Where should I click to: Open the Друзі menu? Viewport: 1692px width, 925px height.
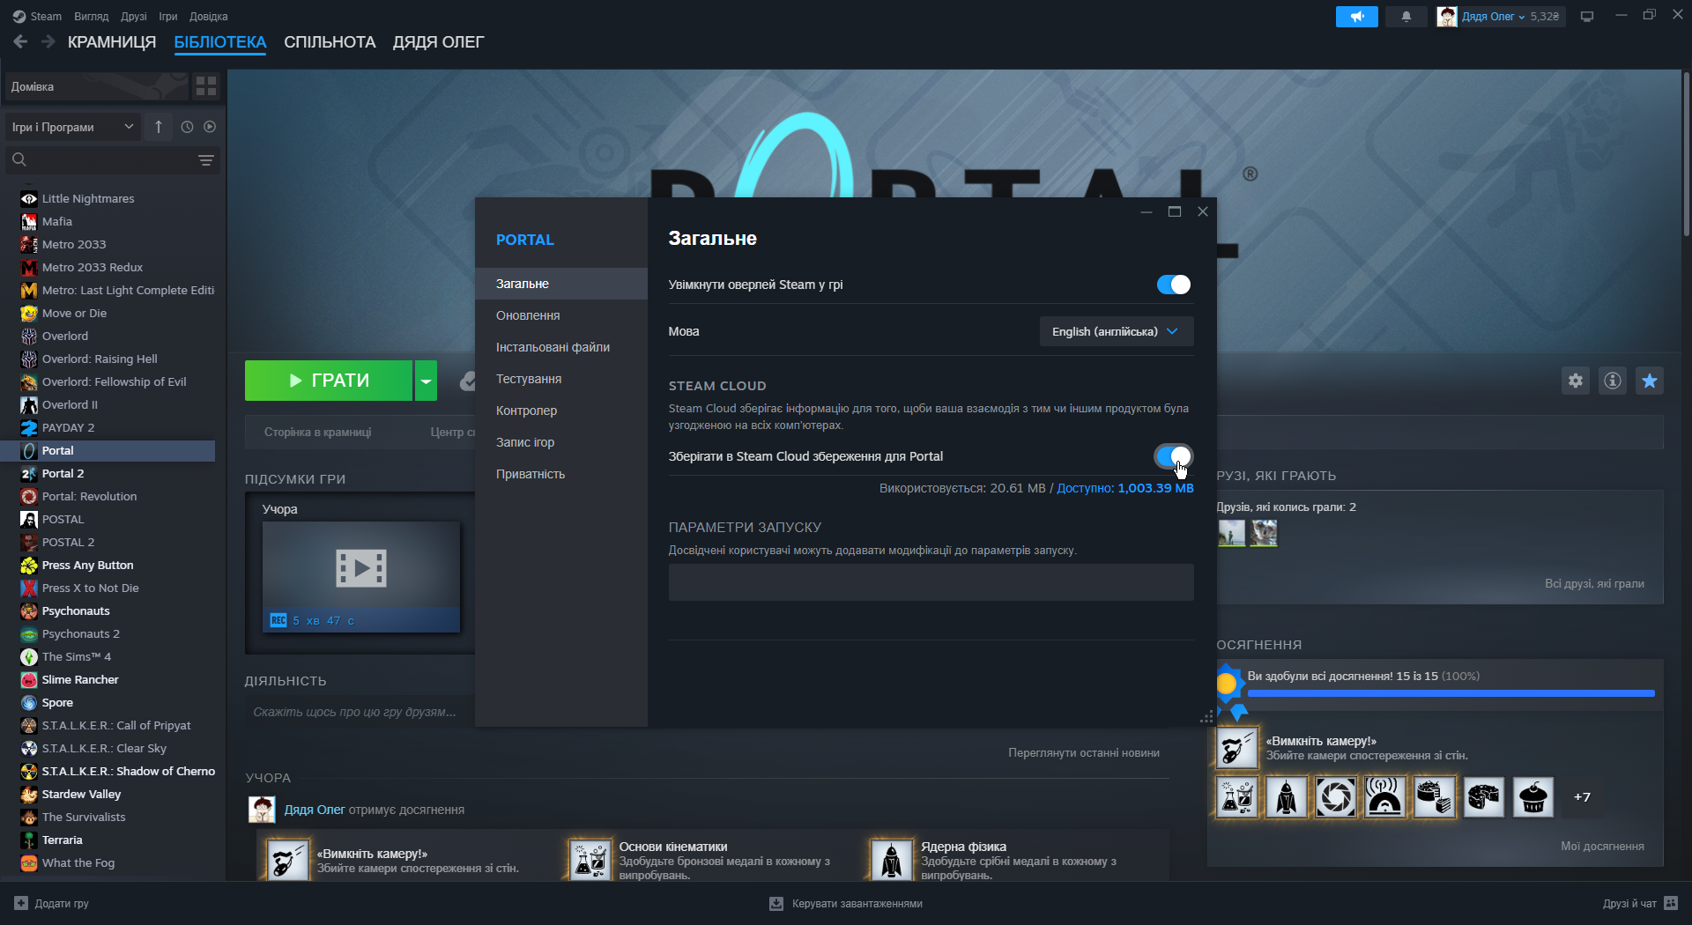134,16
